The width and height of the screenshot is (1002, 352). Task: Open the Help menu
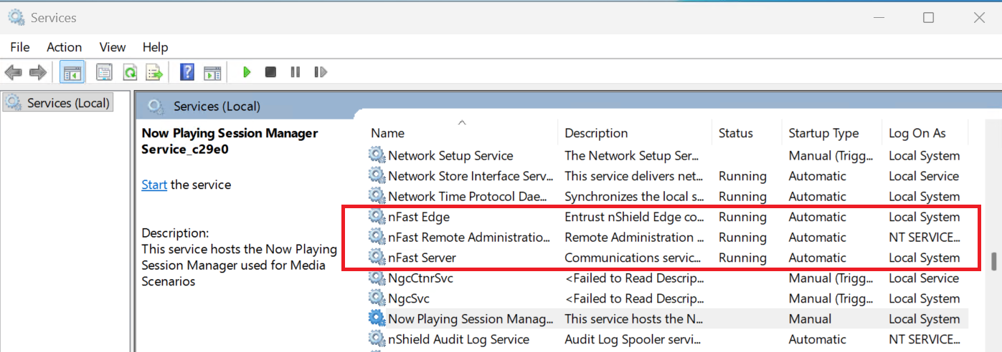pyautogui.click(x=155, y=47)
